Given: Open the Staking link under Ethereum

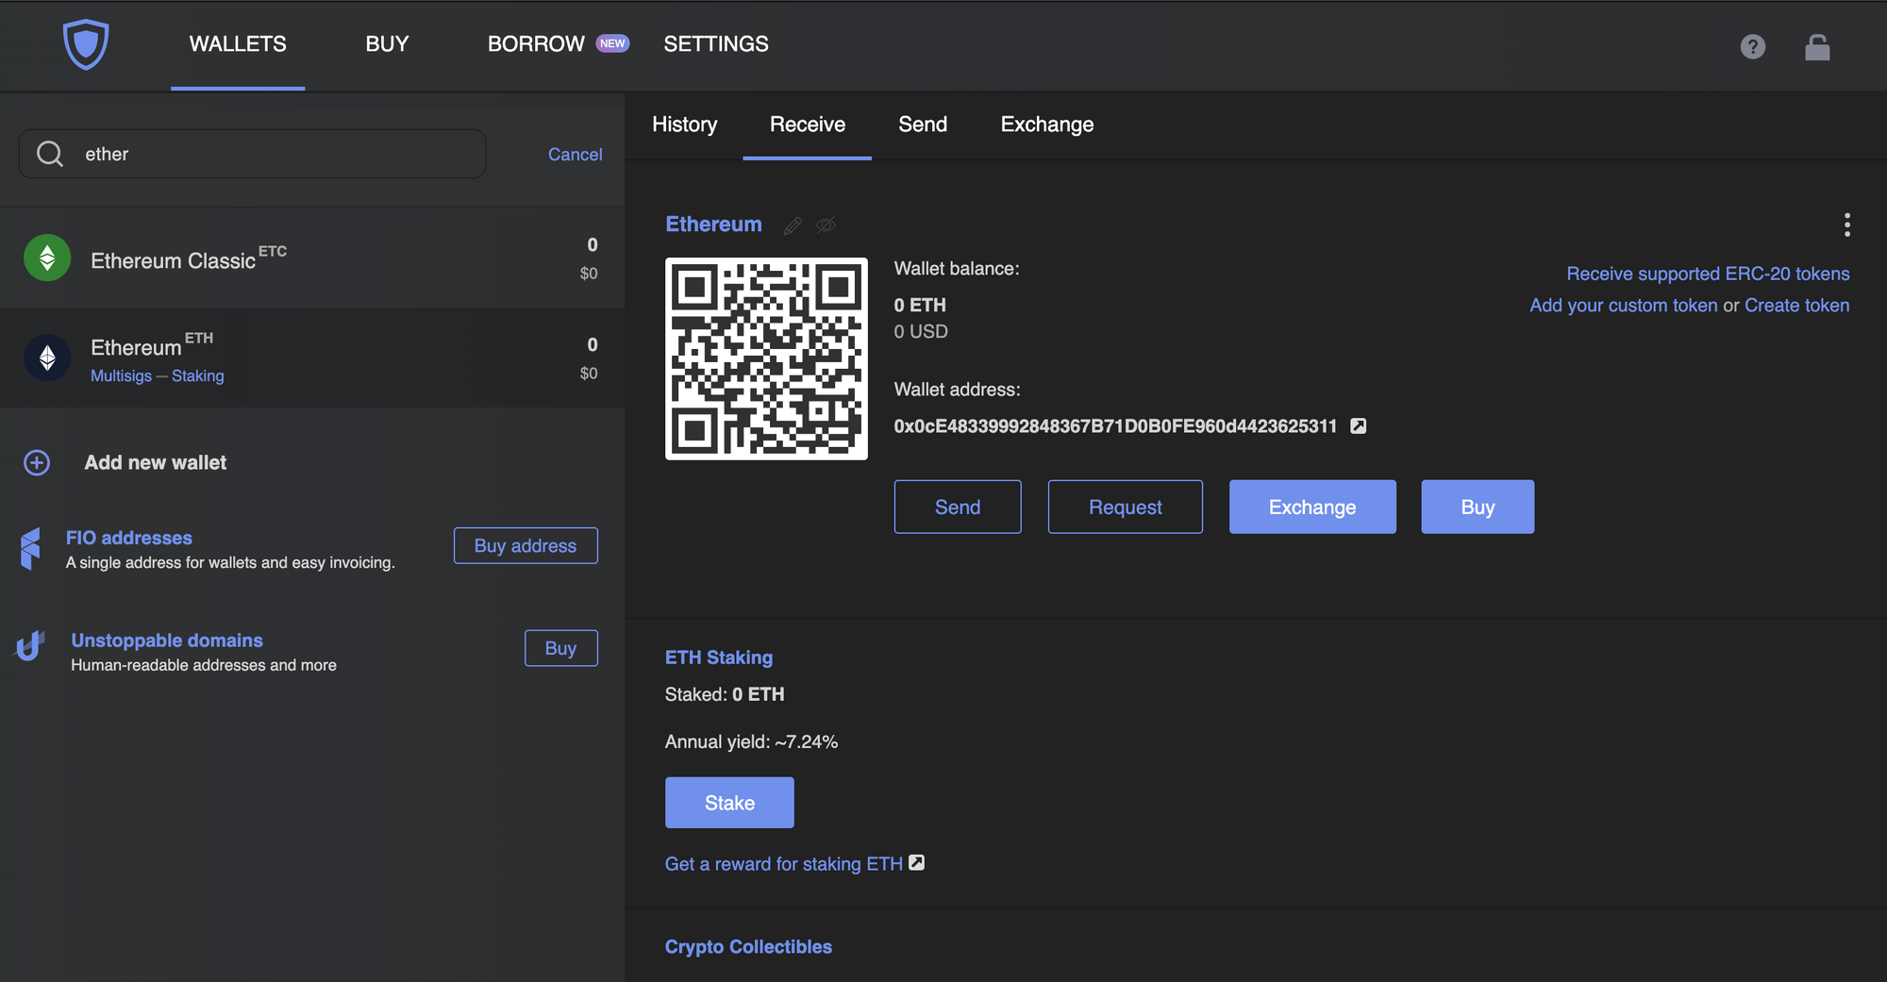Looking at the screenshot, I should pos(198,375).
